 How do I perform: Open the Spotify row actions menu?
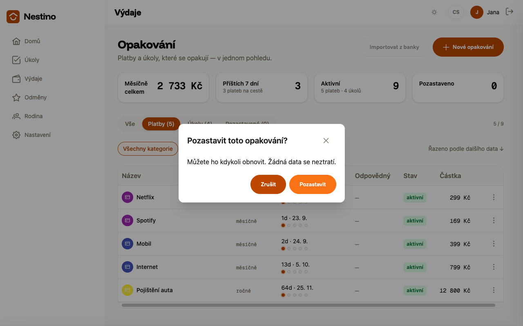click(494, 220)
